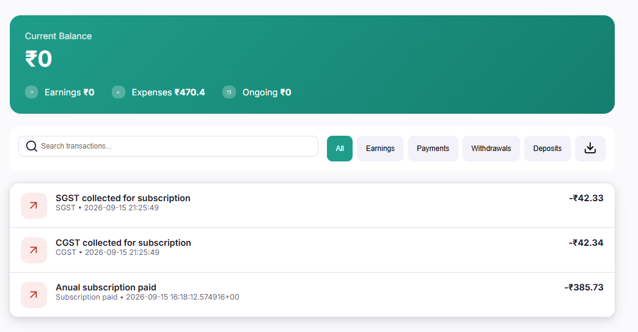This screenshot has width=638, height=332.
Task: Filter transactions by Earnings
Action: pyautogui.click(x=380, y=149)
